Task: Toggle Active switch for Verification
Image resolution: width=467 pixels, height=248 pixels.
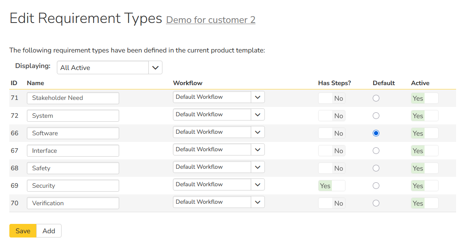Action: [424, 203]
